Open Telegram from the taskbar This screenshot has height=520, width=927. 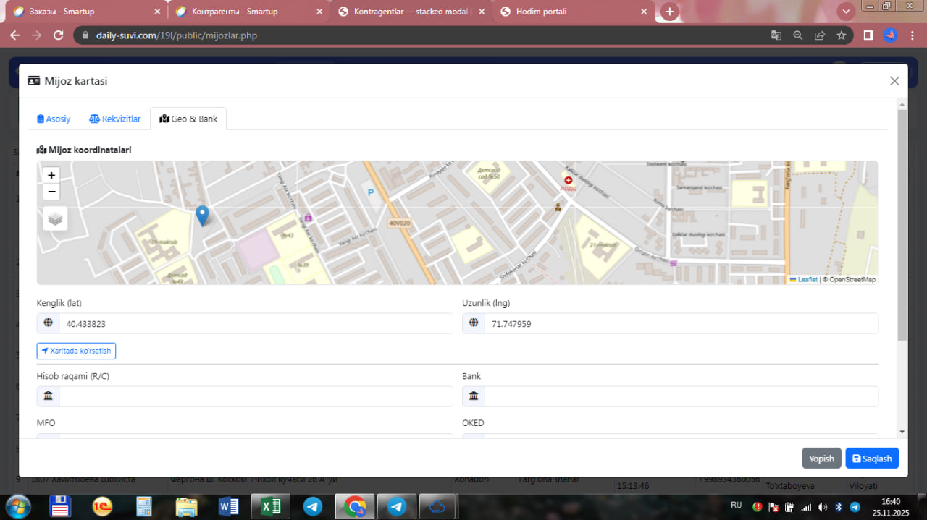click(313, 506)
